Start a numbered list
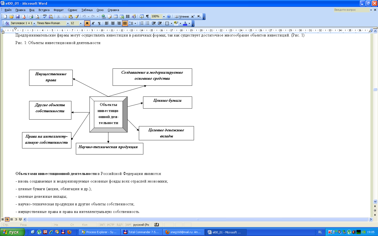This screenshot has height=236, width=378. point(141,23)
